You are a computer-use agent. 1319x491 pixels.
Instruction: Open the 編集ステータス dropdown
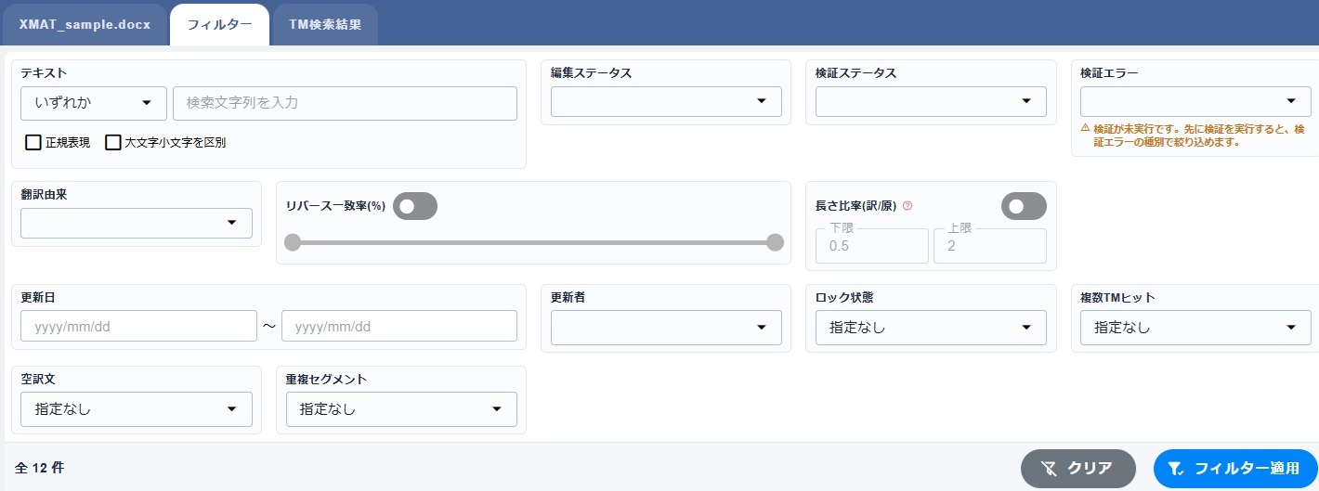666,101
